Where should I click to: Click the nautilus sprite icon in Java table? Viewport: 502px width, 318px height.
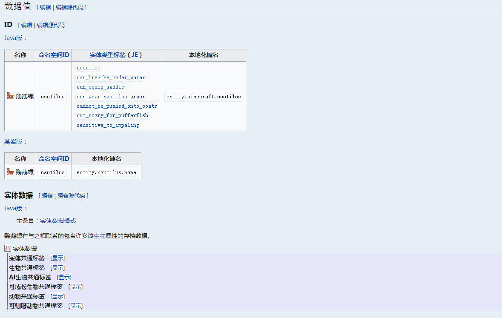click(9, 96)
